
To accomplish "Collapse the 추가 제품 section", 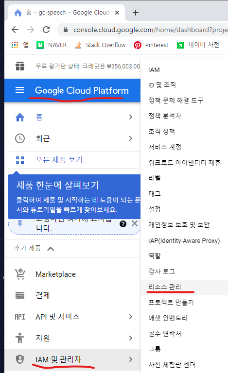I will coord(51,249).
